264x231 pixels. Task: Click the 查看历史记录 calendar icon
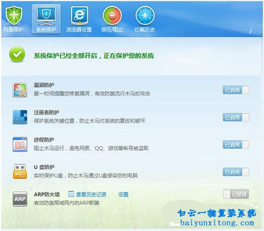click(71, 194)
